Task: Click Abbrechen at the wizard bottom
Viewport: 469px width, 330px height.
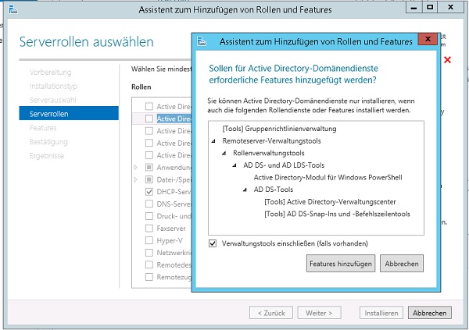Action: [430, 313]
